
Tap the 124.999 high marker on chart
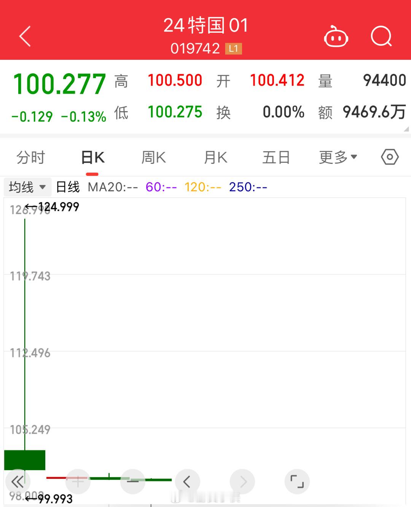(53, 207)
